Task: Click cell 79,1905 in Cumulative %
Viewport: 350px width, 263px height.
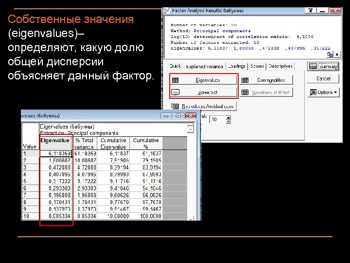Action: pos(146,160)
